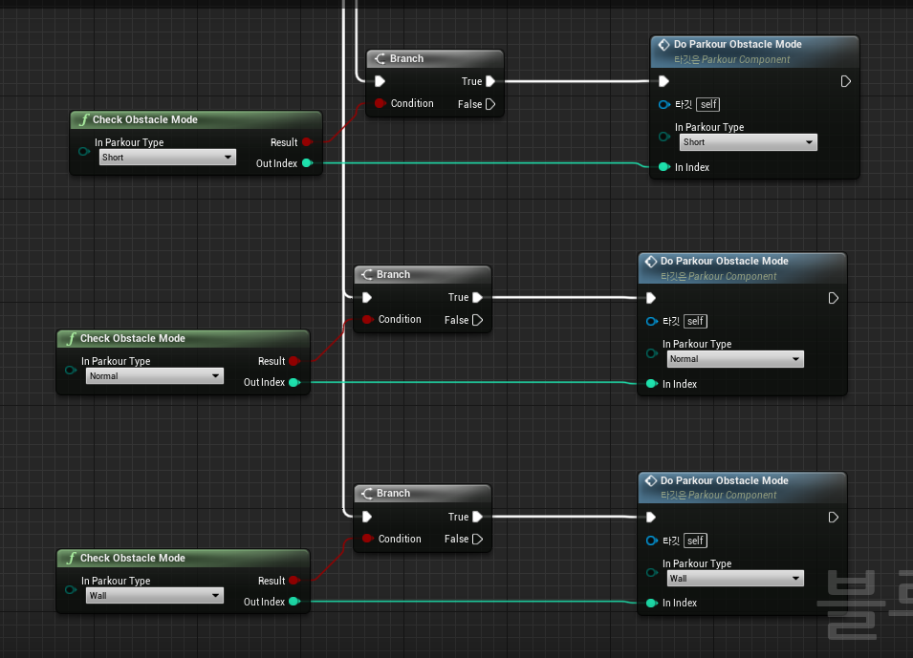The image size is (913, 658).
Task: Click In Parkour Type pin on Normal Do Parkour node
Action: coord(652,353)
